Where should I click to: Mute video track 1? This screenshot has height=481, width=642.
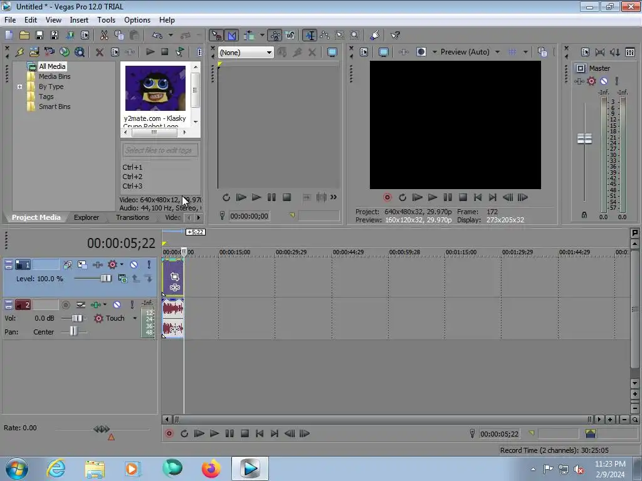tap(134, 265)
